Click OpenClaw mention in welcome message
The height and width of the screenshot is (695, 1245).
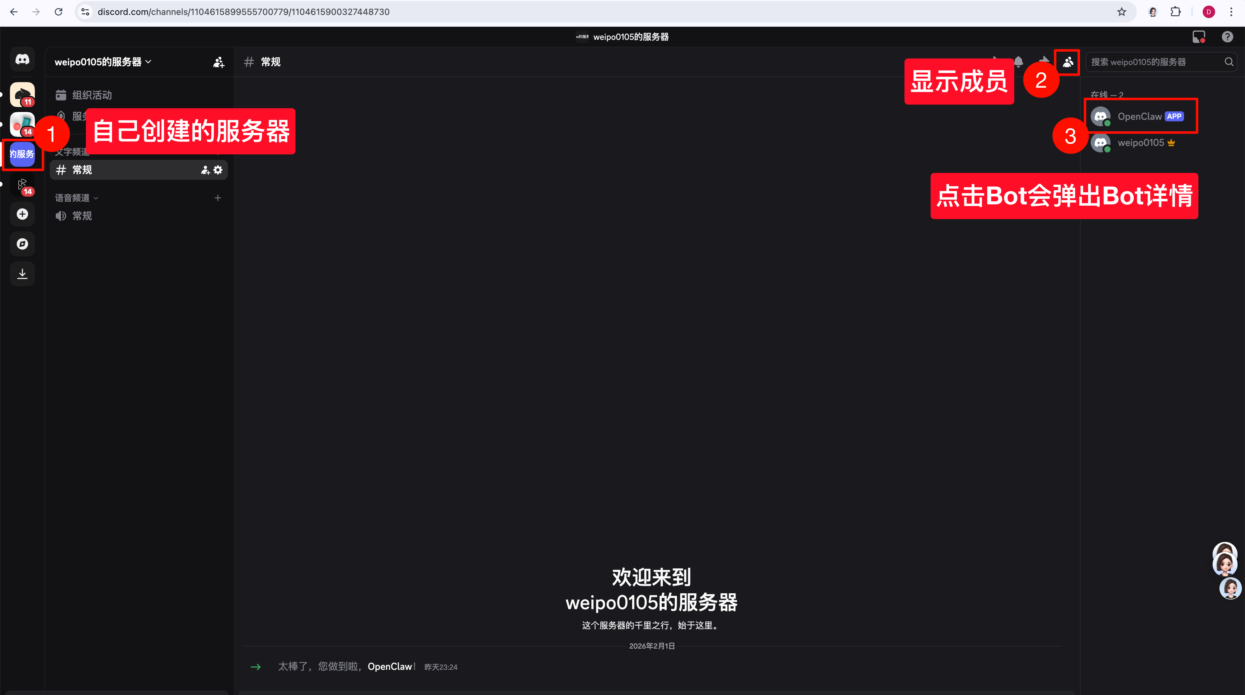(390, 666)
